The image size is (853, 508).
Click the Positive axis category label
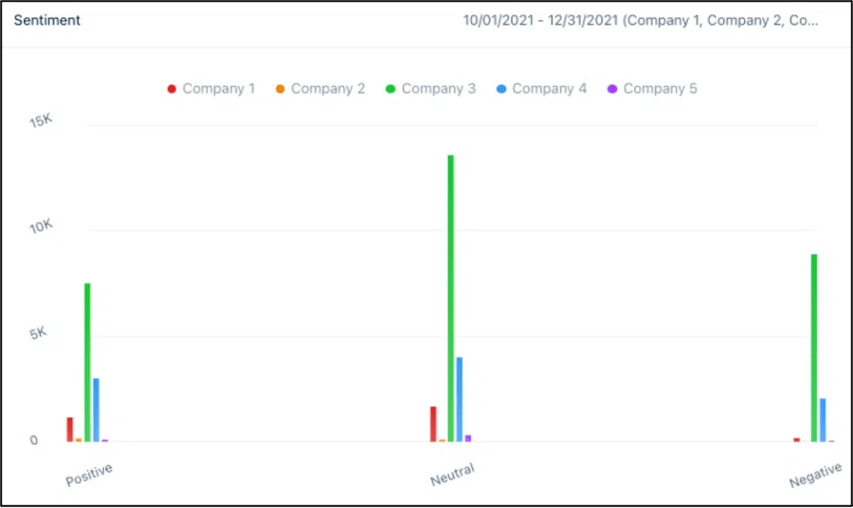point(89,475)
